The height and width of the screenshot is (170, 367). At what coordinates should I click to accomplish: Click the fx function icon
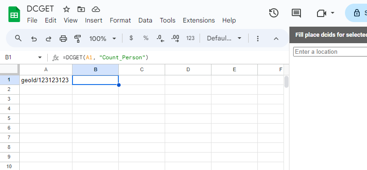56,58
